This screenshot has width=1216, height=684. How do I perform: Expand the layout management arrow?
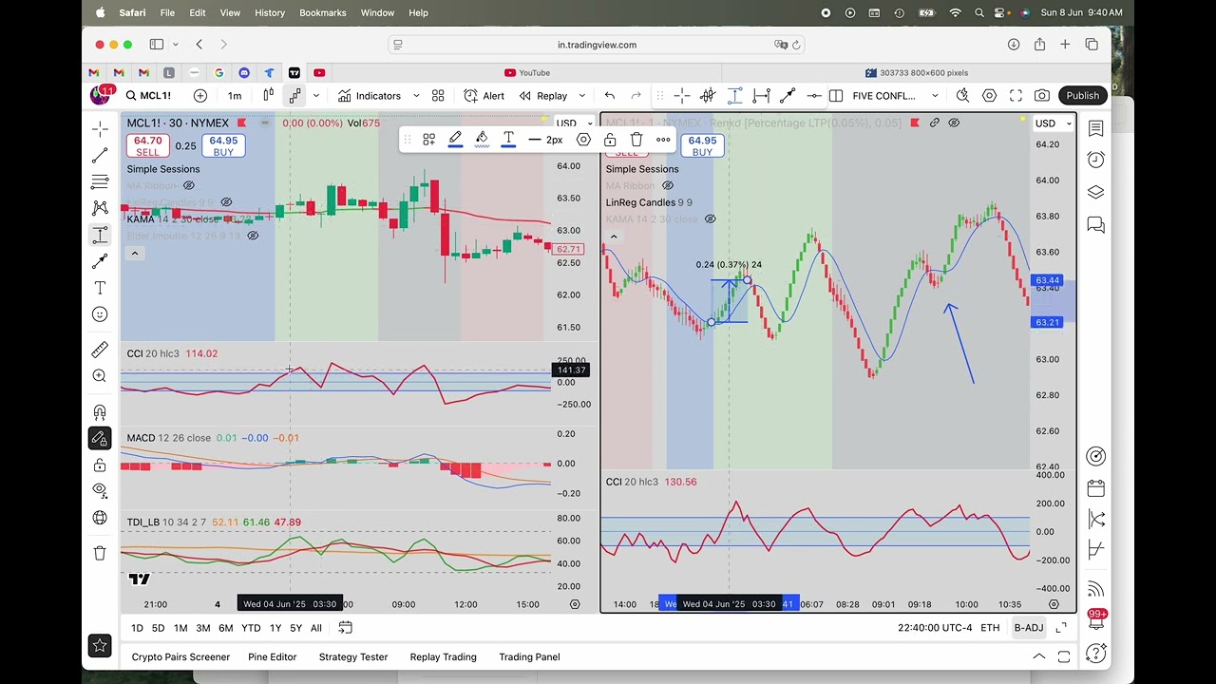coord(935,96)
